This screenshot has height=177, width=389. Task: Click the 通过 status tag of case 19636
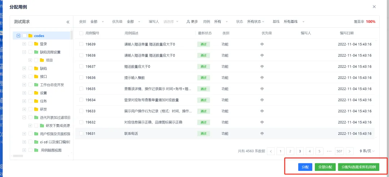point(204,78)
